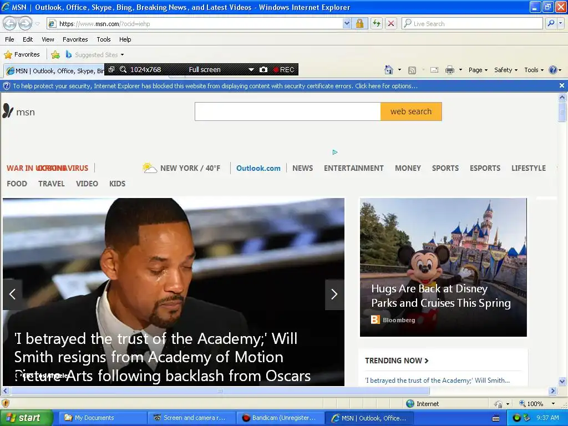
Task: Click the Add to Favorites Bar icon
Action: tap(55, 55)
